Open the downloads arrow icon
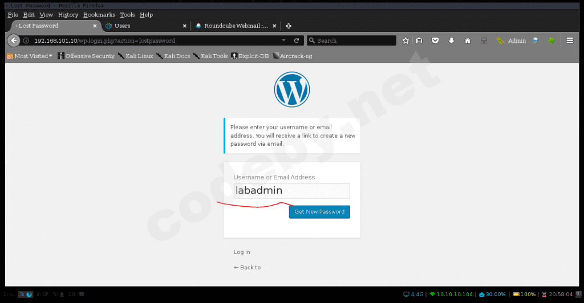 click(451, 40)
